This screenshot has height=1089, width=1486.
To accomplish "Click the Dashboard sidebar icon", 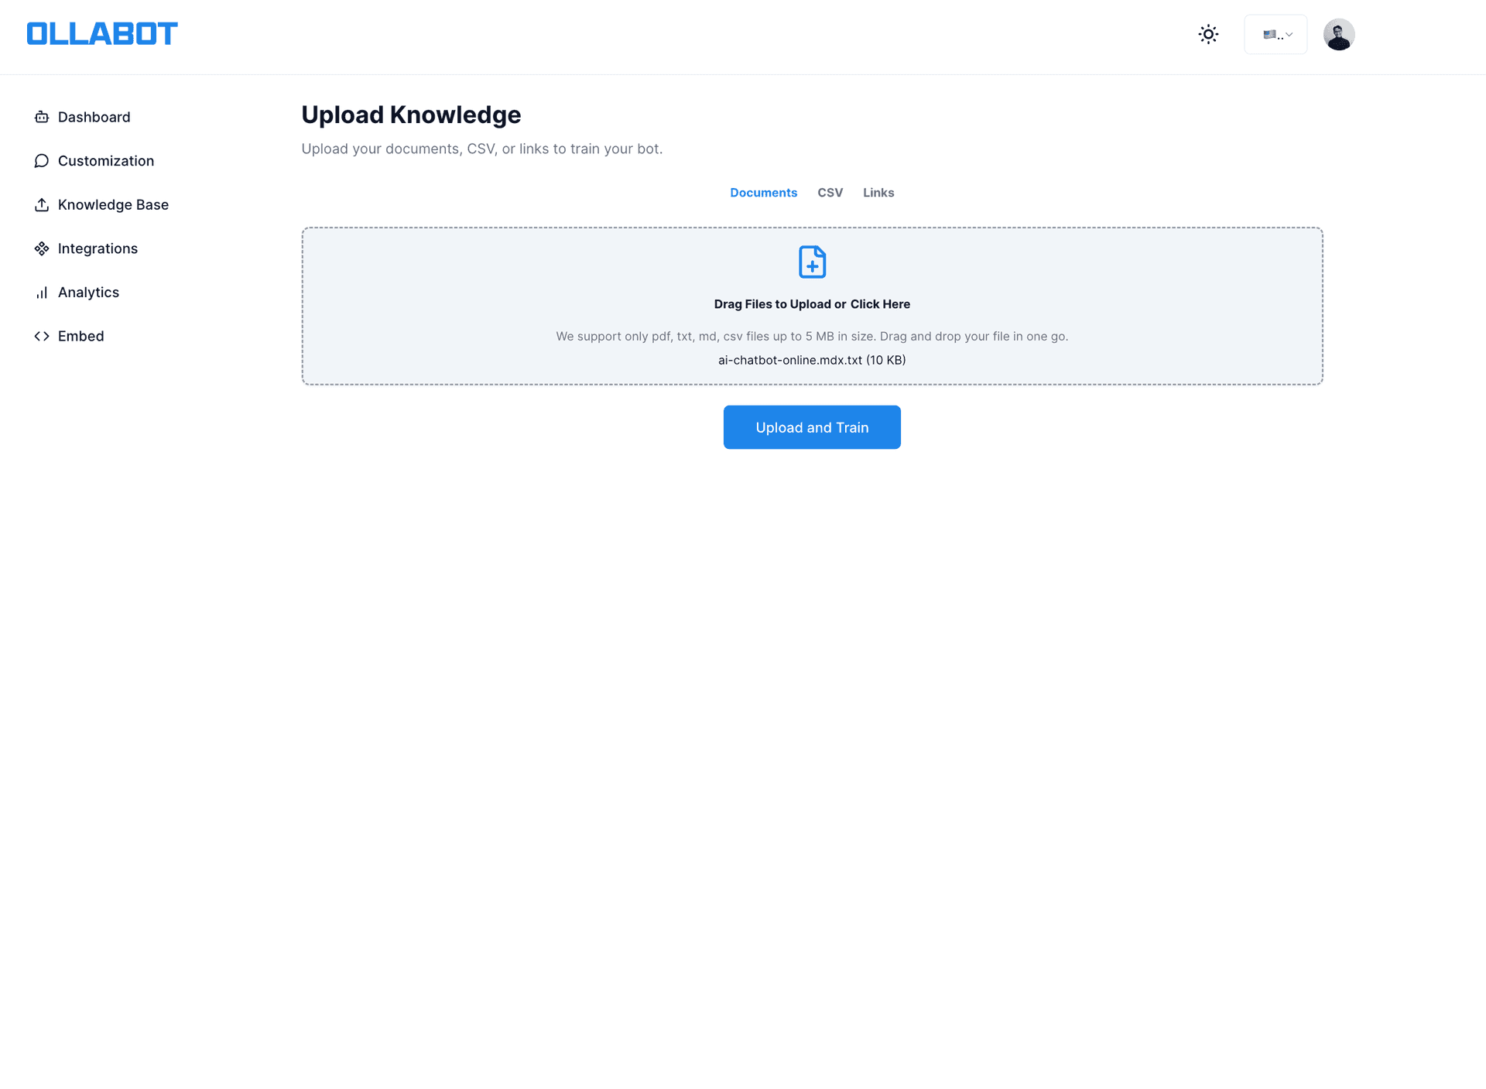I will point(42,117).
